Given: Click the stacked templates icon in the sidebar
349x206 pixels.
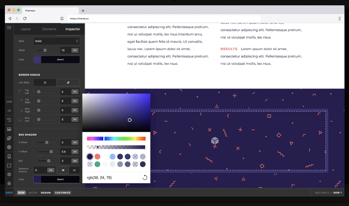Looking at the screenshot, I should 9,138.
